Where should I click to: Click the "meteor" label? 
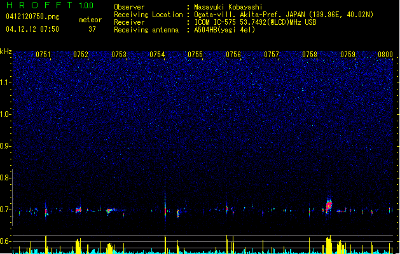[90, 20]
